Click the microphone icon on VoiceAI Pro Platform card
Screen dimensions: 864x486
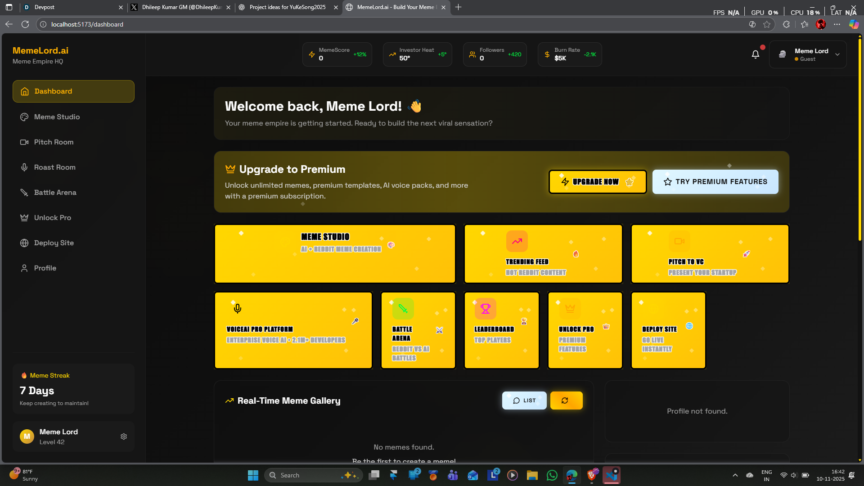tap(238, 309)
